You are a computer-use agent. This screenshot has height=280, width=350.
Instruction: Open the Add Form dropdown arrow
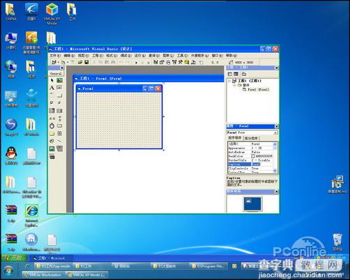tap(68, 62)
